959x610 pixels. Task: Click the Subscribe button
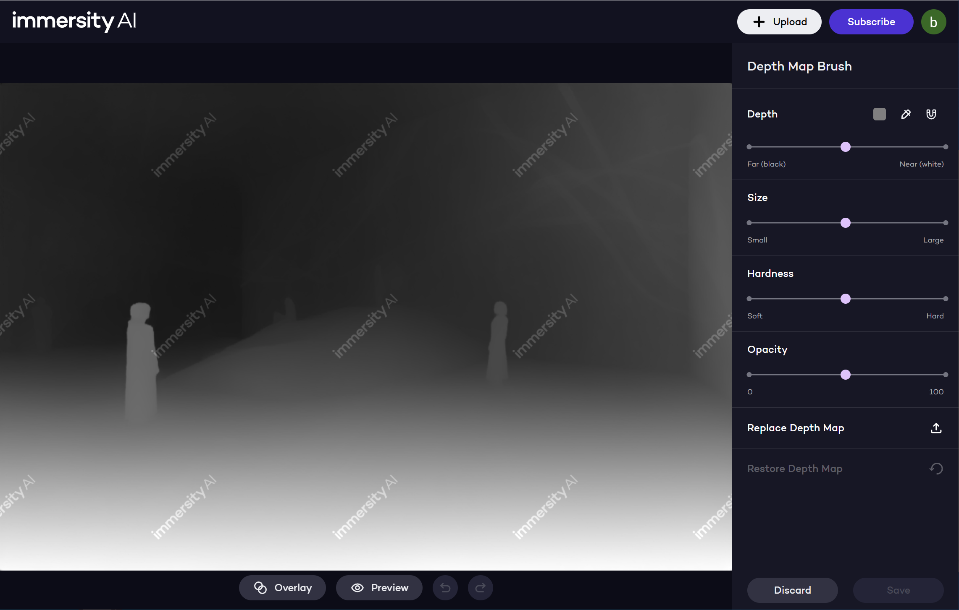[871, 22]
